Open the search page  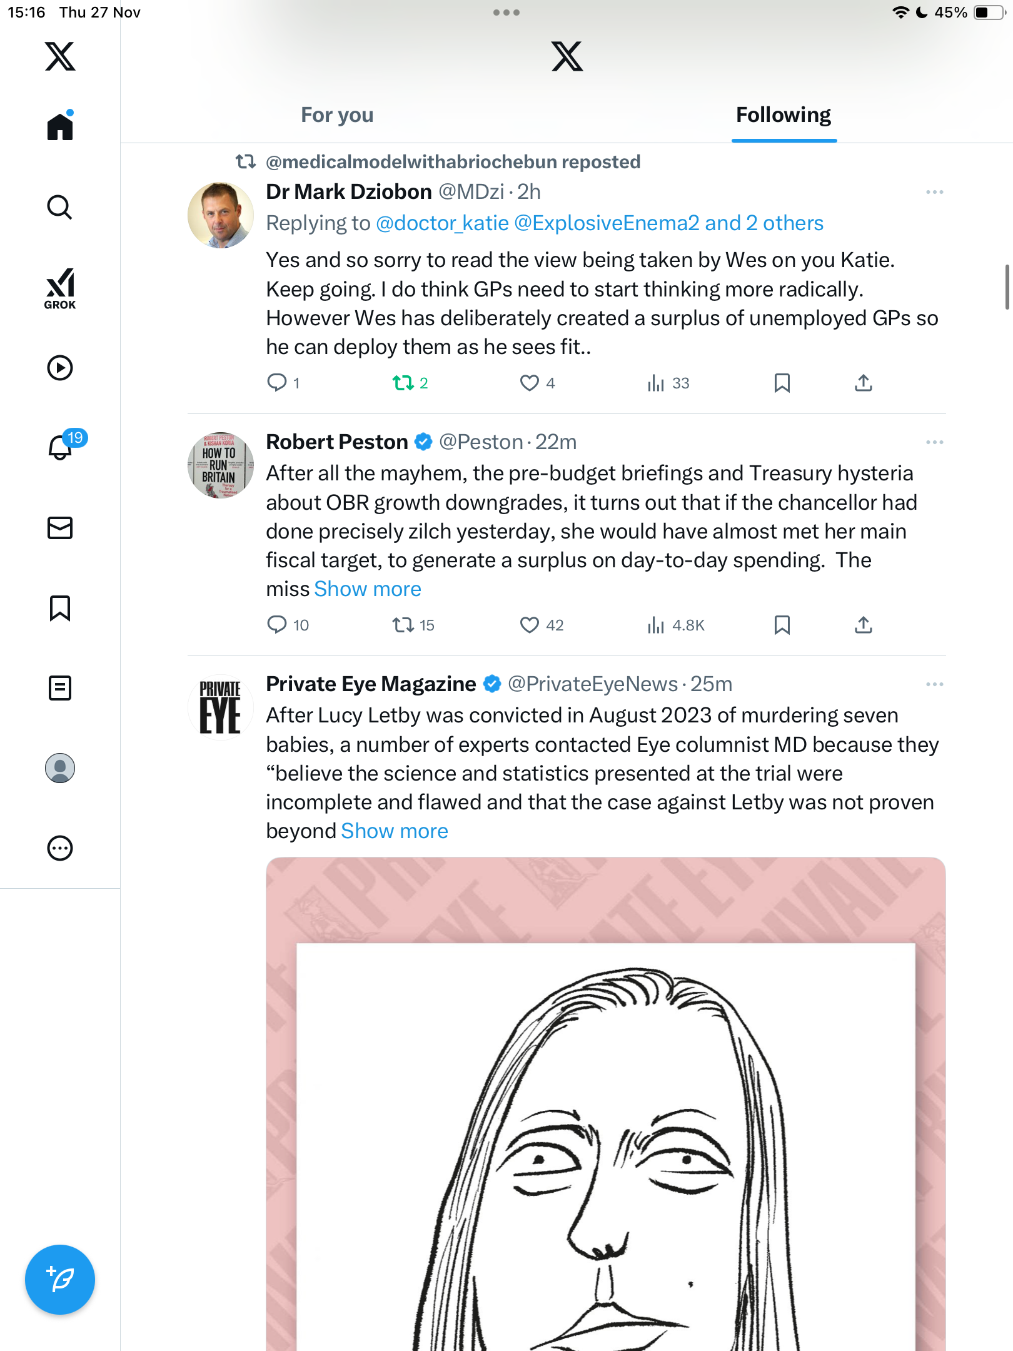point(60,207)
